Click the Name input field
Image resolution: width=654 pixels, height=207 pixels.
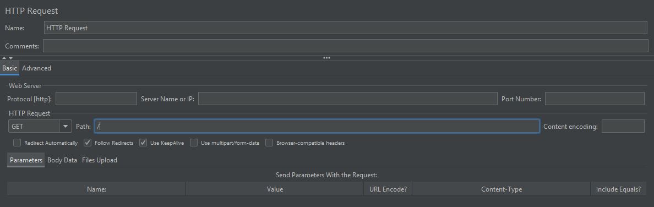(x=345, y=28)
